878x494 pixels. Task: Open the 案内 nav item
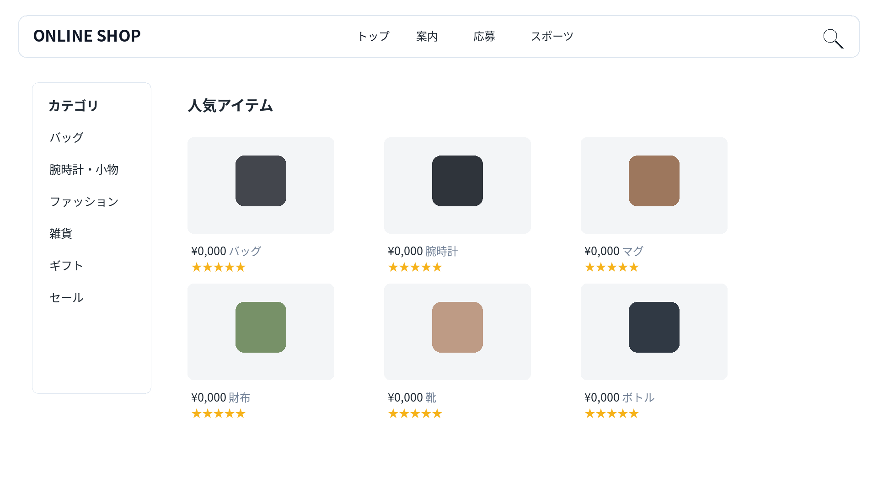(x=427, y=36)
